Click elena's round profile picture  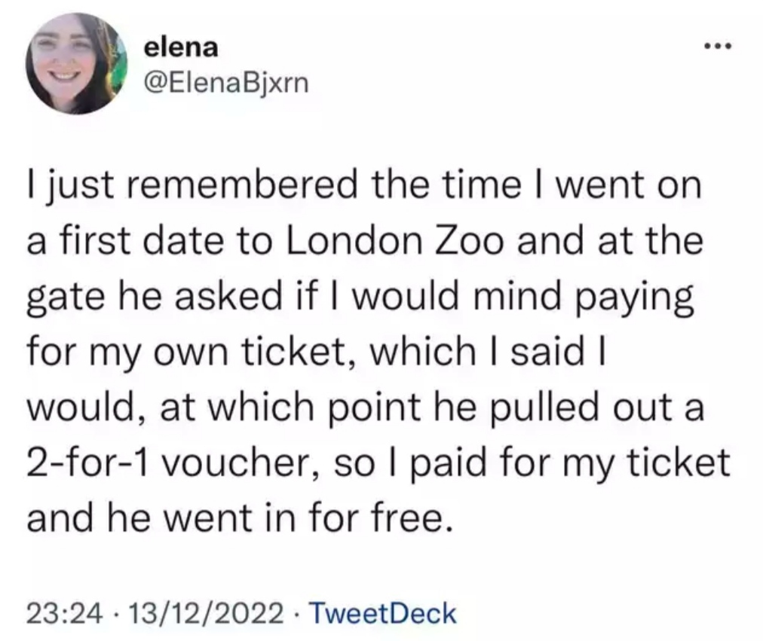(x=77, y=64)
